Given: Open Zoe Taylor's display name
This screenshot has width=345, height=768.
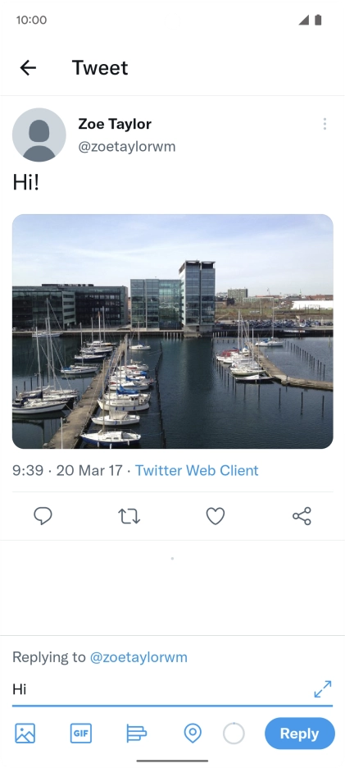Looking at the screenshot, I should pyautogui.click(x=115, y=124).
